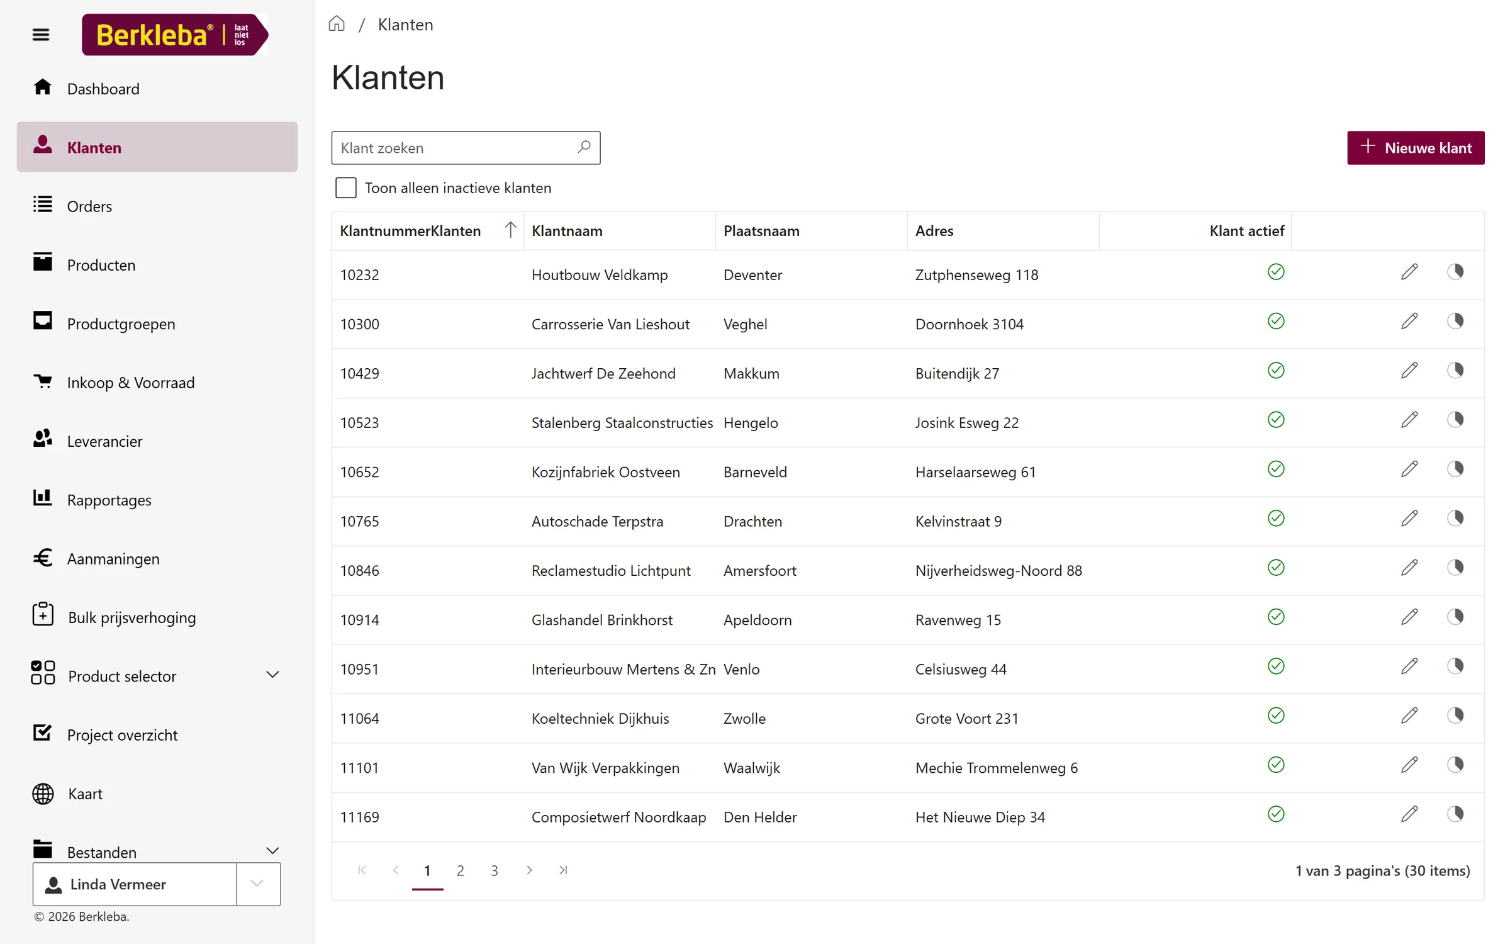
Task: Open Inkoop & Voorraad in sidebar
Action: [x=157, y=383]
